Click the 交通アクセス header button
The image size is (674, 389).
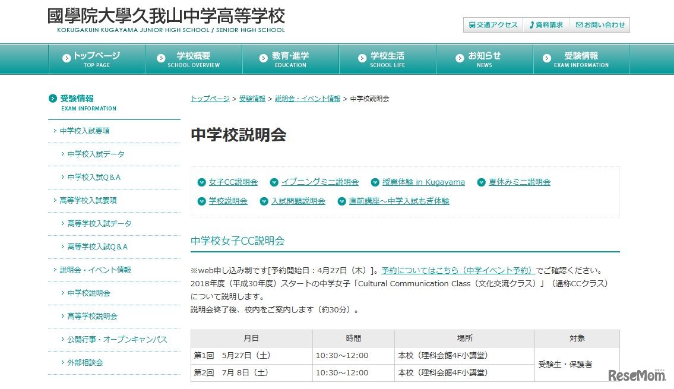click(x=493, y=25)
